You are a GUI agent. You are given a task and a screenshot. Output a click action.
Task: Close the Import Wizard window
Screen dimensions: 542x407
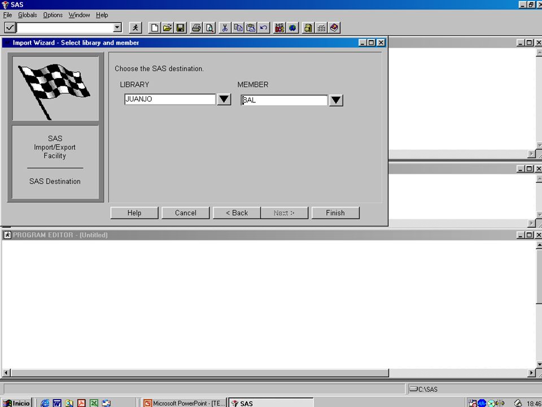[x=381, y=42]
